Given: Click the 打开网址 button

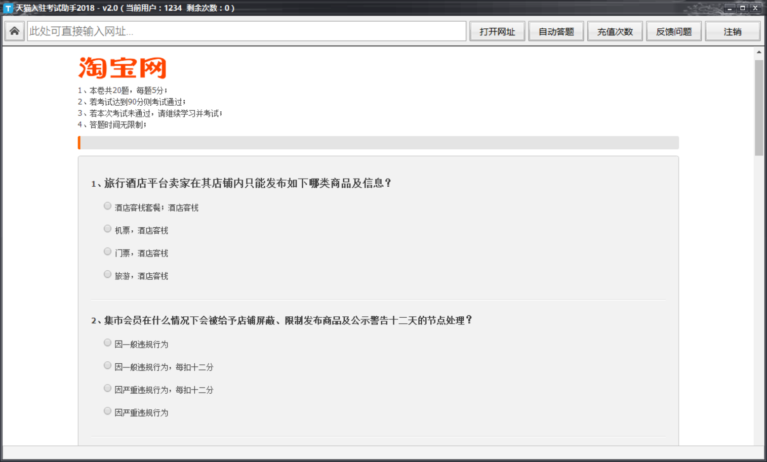Looking at the screenshot, I should [x=497, y=31].
